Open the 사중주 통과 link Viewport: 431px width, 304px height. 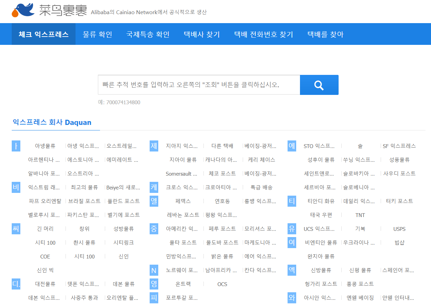[x=84, y=298]
